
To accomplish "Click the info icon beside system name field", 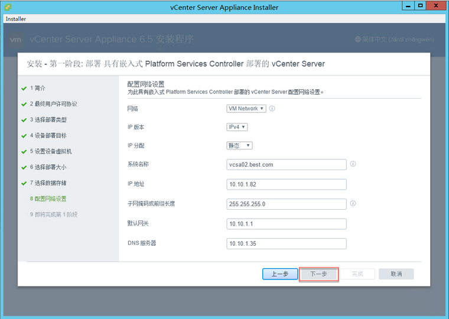I will click(353, 164).
